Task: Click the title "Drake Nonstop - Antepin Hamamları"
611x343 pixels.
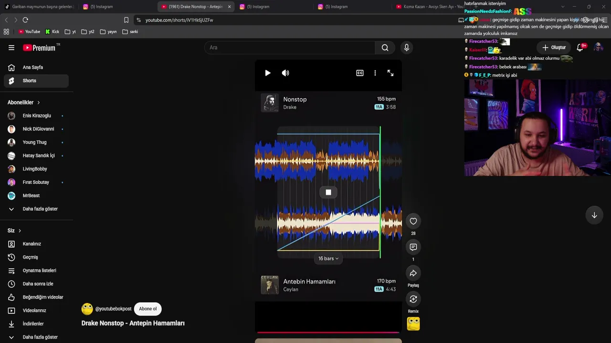Action: (133, 323)
